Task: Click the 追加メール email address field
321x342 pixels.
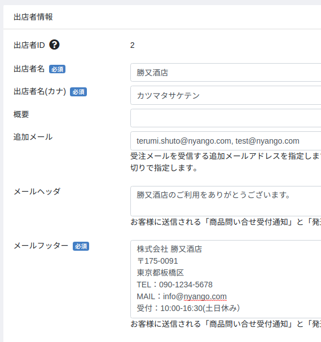Action: tap(226, 141)
